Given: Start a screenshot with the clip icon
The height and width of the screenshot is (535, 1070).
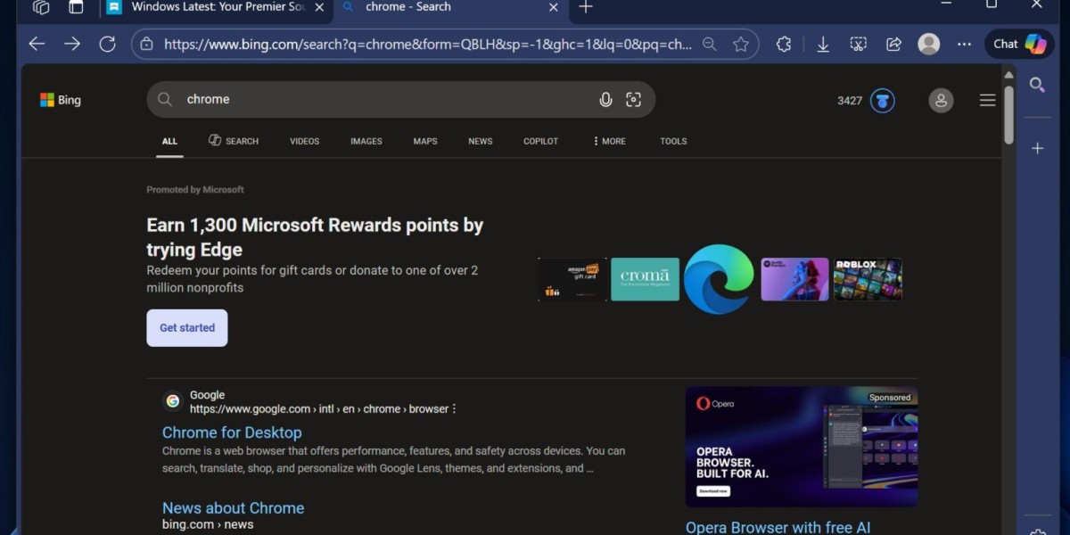Looking at the screenshot, I should click(x=858, y=44).
